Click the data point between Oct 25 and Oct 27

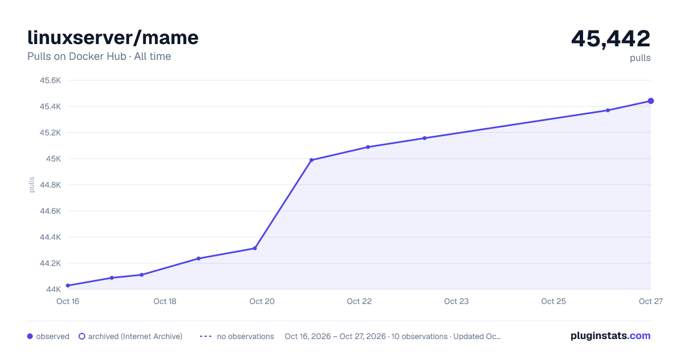pyautogui.click(x=608, y=110)
